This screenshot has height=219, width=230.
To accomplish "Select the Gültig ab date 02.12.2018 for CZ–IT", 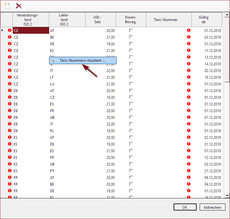I will (208, 70).
